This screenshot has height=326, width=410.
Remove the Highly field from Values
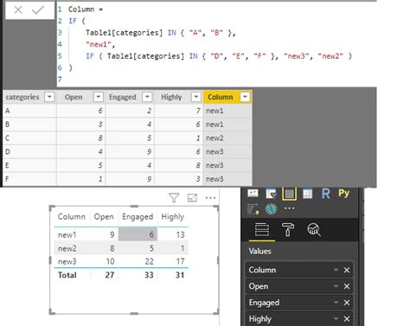347,319
